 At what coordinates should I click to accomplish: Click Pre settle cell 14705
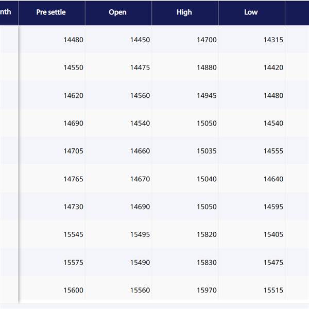click(73, 151)
